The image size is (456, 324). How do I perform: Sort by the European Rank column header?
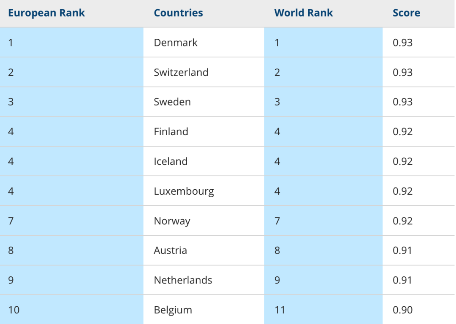click(46, 13)
